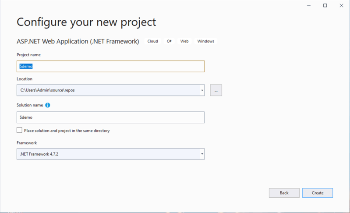Click the browse location ellipsis button
This screenshot has width=350, height=213.
(216, 90)
